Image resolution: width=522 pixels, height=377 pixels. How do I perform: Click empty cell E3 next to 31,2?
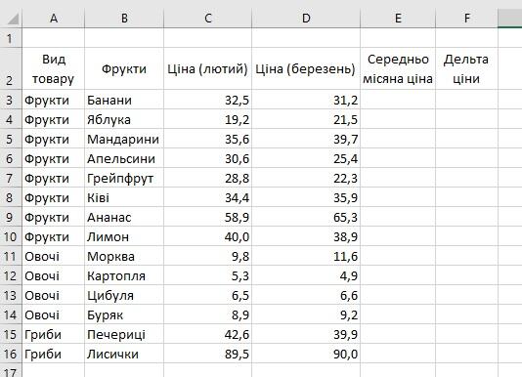pyautogui.click(x=398, y=100)
